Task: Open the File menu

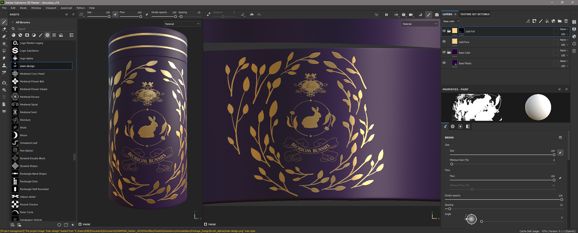Action: (4, 8)
